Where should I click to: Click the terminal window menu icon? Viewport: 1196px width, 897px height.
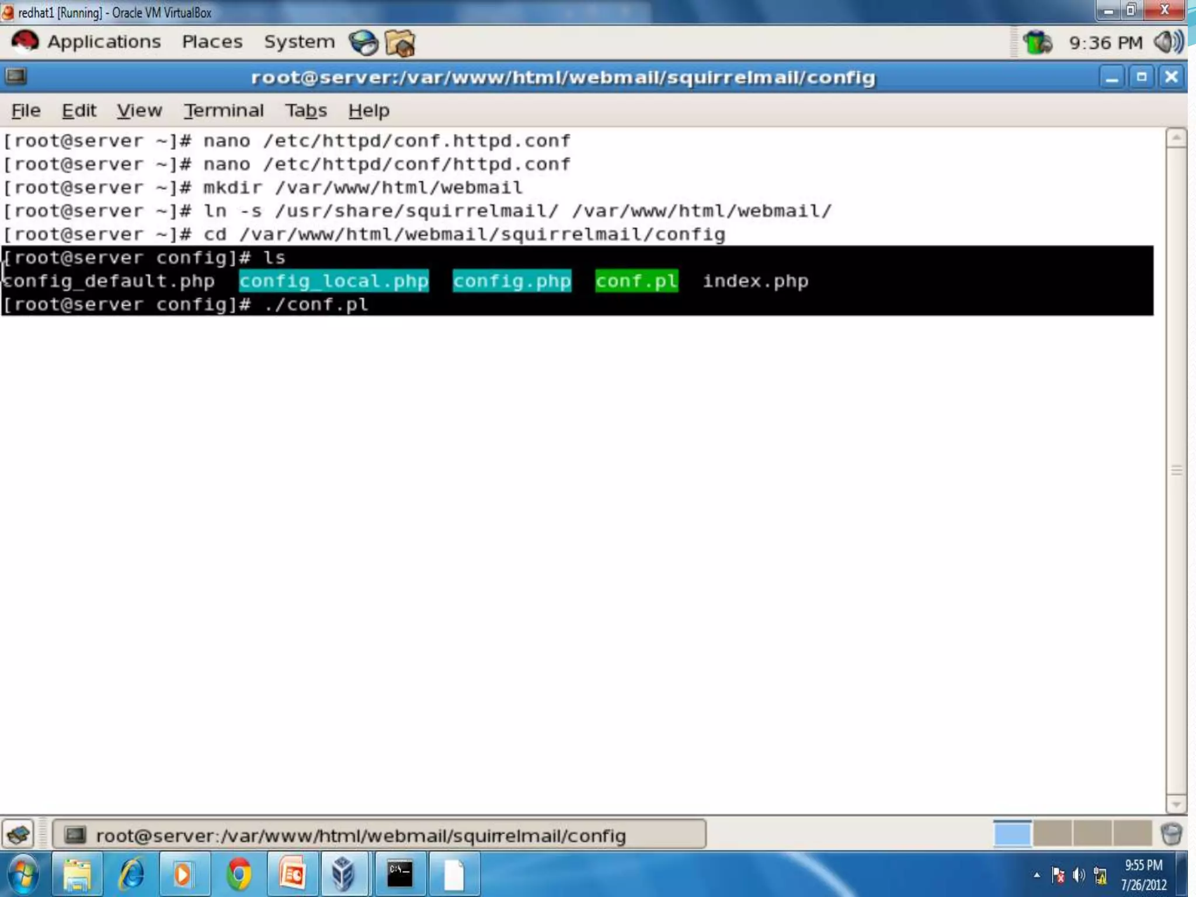(x=16, y=77)
